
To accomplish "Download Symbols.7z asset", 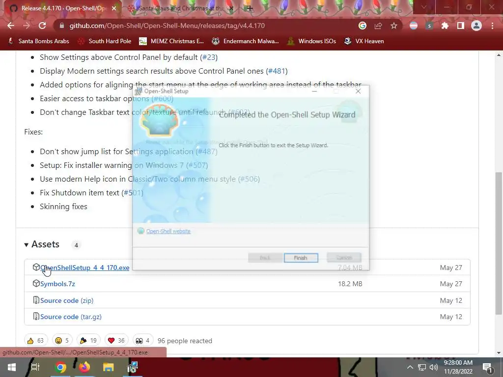I will (58, 284).
